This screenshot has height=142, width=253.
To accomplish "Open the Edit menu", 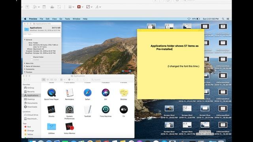I will click(47, 19).
